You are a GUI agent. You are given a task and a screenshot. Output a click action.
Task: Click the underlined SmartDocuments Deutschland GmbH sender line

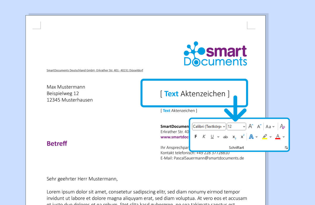pyautogui.click(x=95, y=70)
